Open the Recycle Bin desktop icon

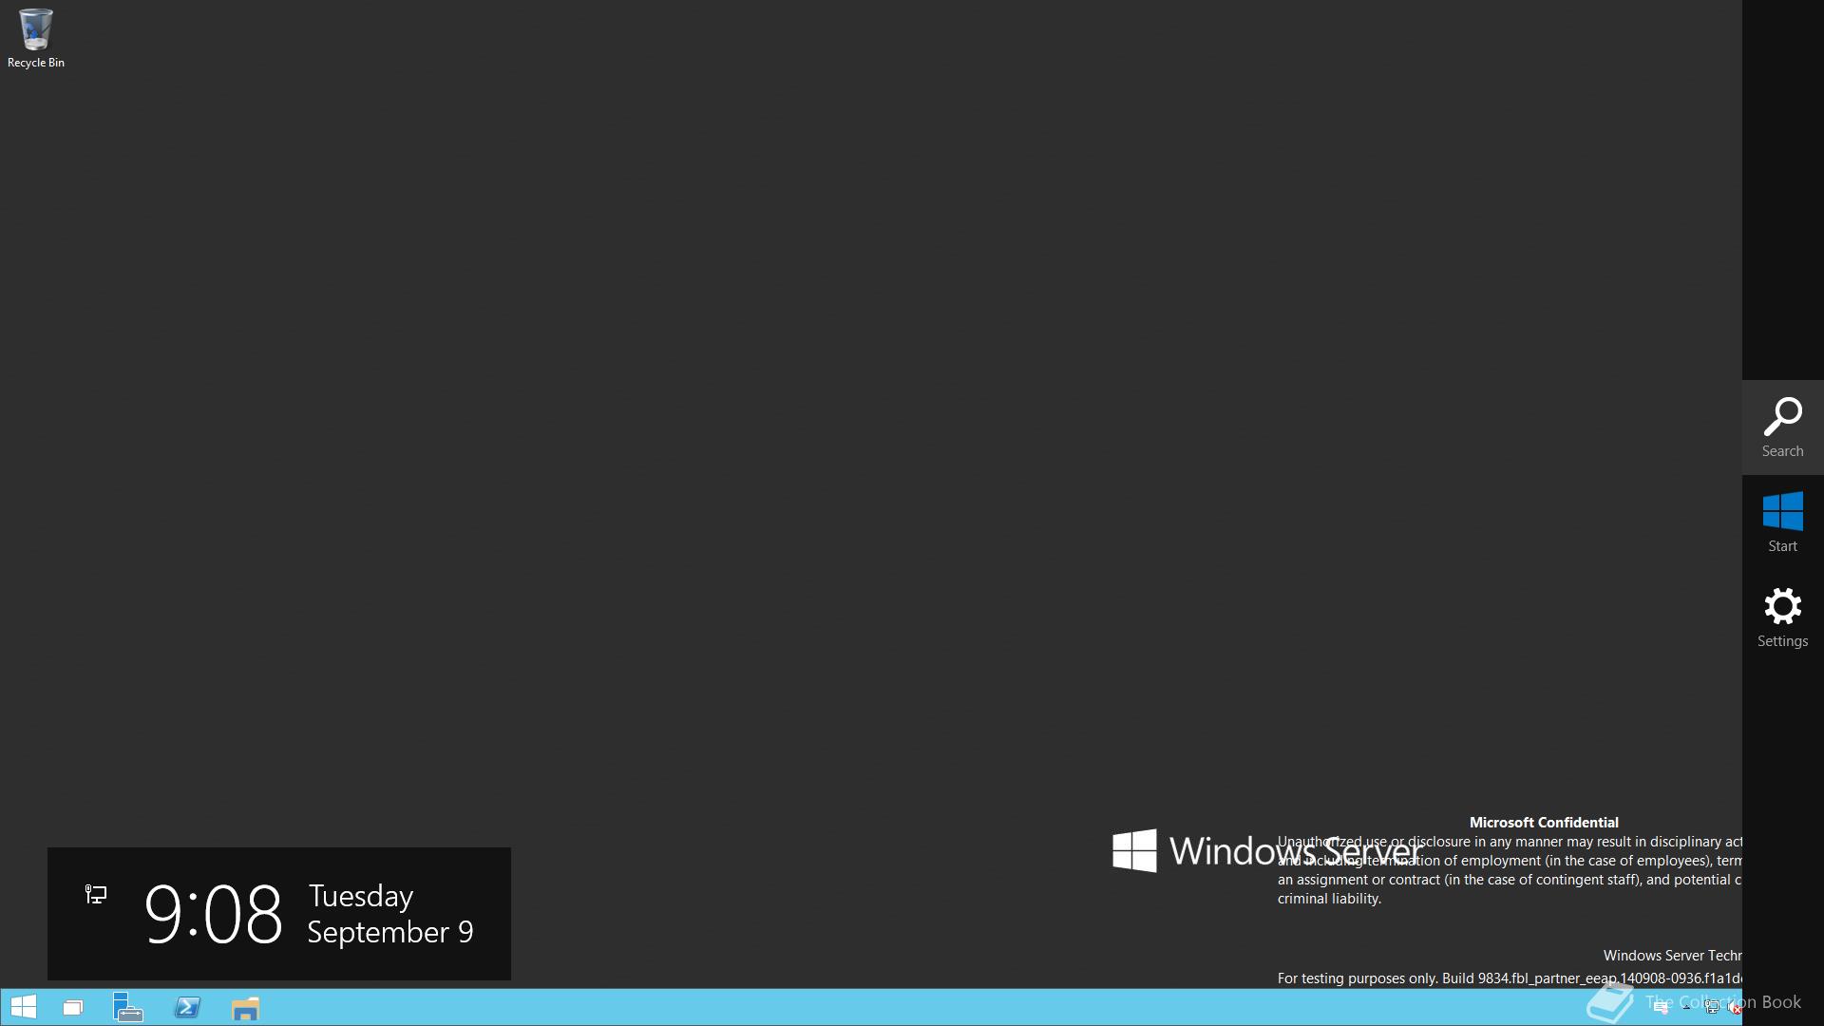35,38
